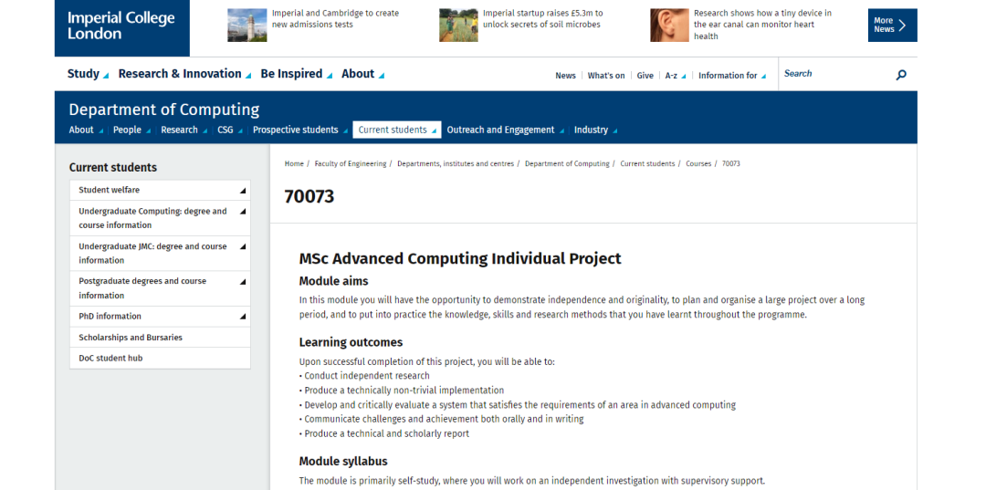Click the Home breadcrumb
Image resolution: width=986 pixels, height=490 pixels.
294,163
